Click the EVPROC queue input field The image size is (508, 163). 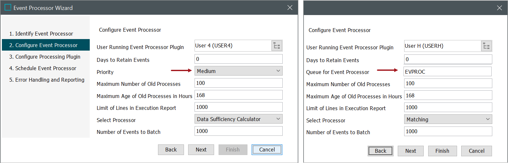pos(447,72)
